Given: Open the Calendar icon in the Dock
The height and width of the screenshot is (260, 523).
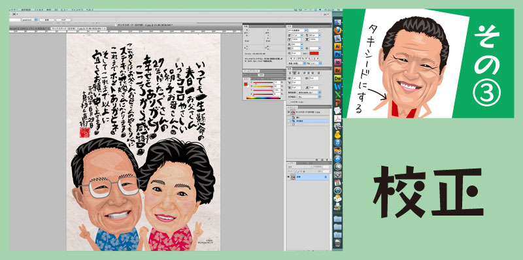Looking at the screenshot, I should coord(337,182).
